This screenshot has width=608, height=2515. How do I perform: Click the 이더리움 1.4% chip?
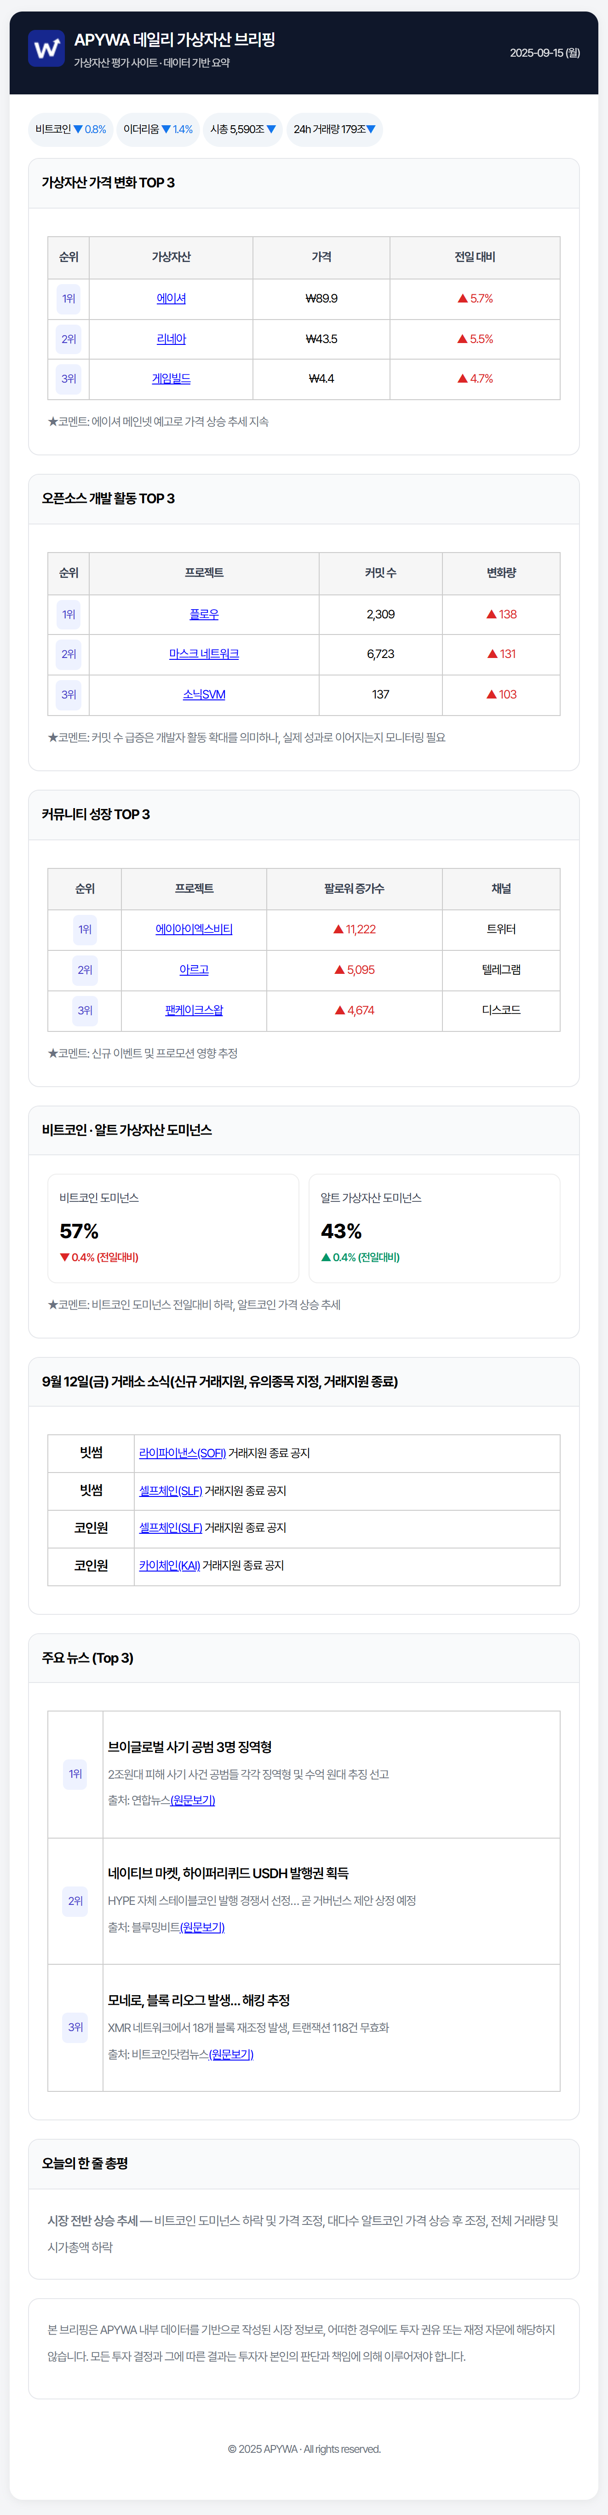pyautogui.click(x=158, y=129)
